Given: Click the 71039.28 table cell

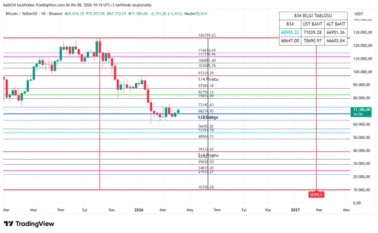Looking at the screenshot, I should click(x=312, y=32).
